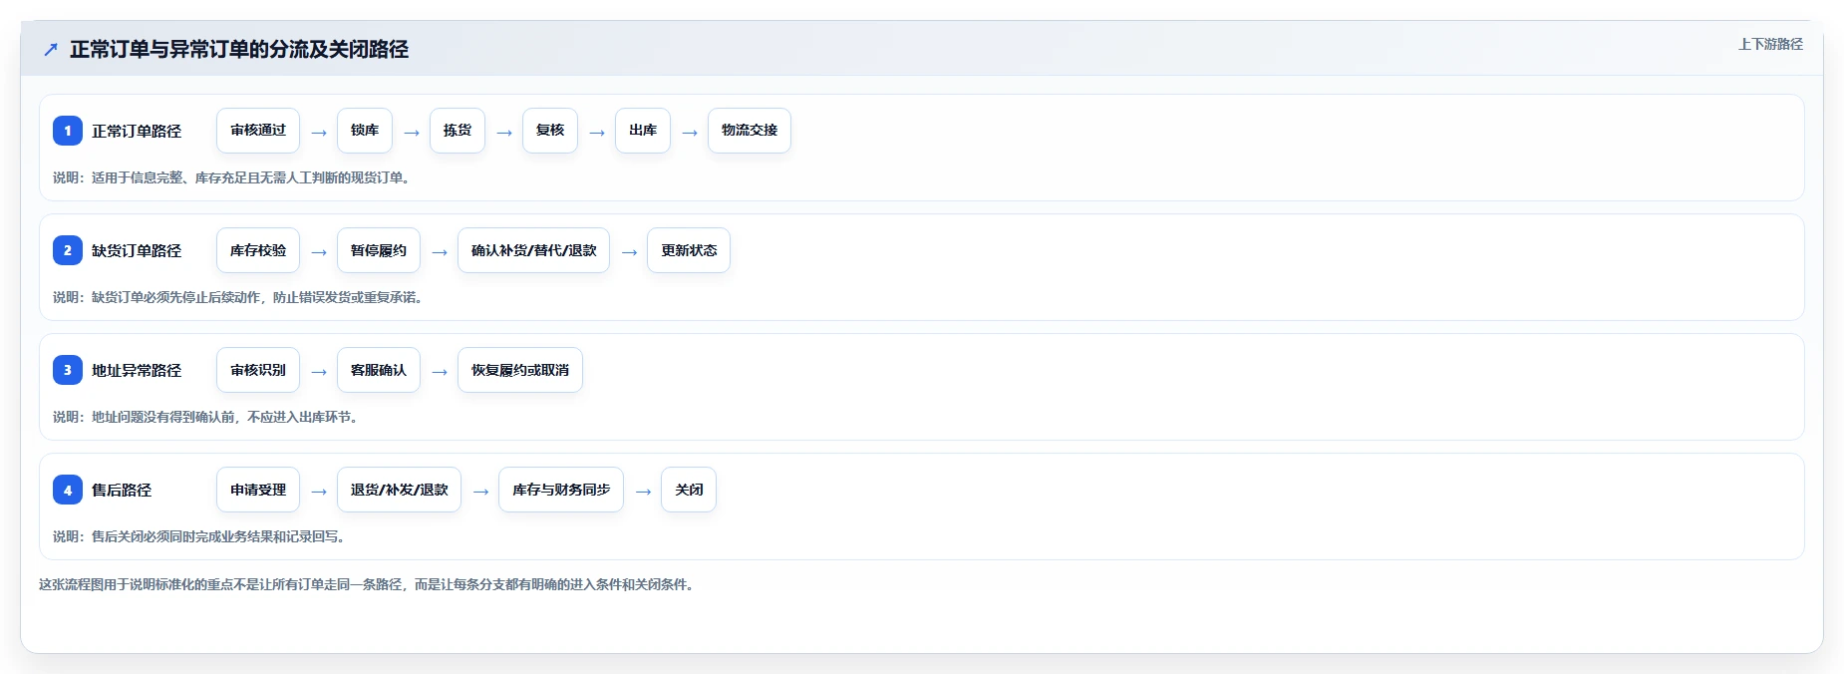1844x674 pixels.
Task: Click the heading 正常订单与异常订单的分流及关闭路径
Action: (239, 49)
